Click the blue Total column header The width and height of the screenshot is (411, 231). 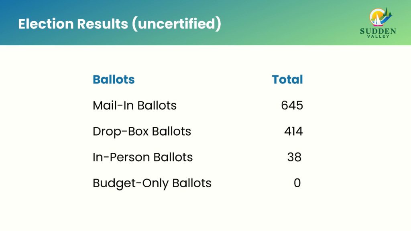287,79
